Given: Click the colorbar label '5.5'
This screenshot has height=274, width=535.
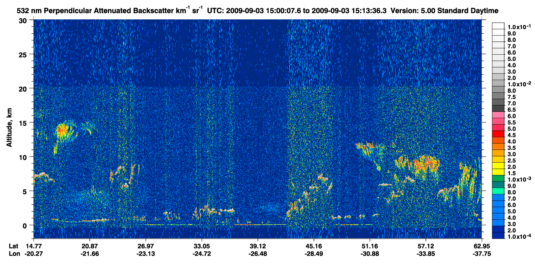Looking at the screenshot, I should point(512,122).
